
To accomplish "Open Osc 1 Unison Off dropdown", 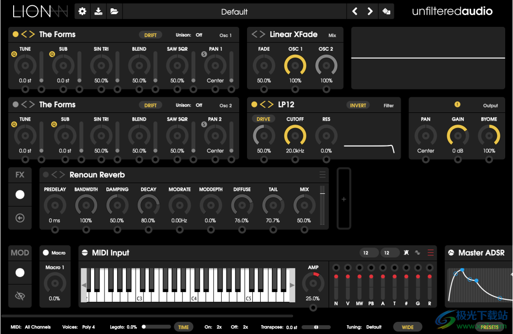I will coord(199,35).
